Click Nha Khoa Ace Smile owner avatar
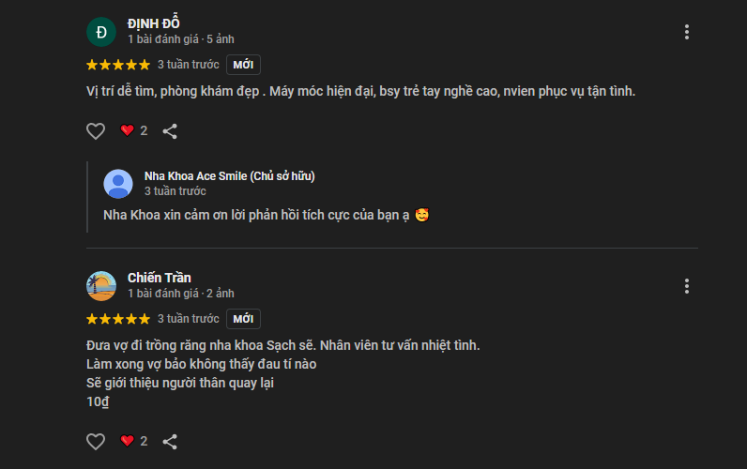747x469 pixels. click(118, 184)
